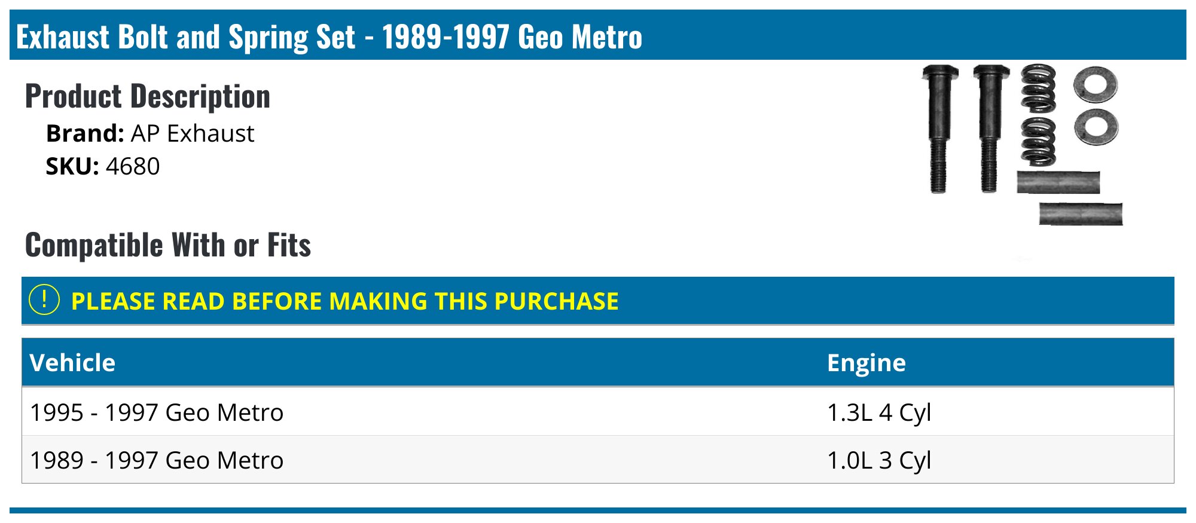Click the leftmost bolt in product image
This screenshot has width=1196, height=523.
pyautogui.click(x=939, y=127)
